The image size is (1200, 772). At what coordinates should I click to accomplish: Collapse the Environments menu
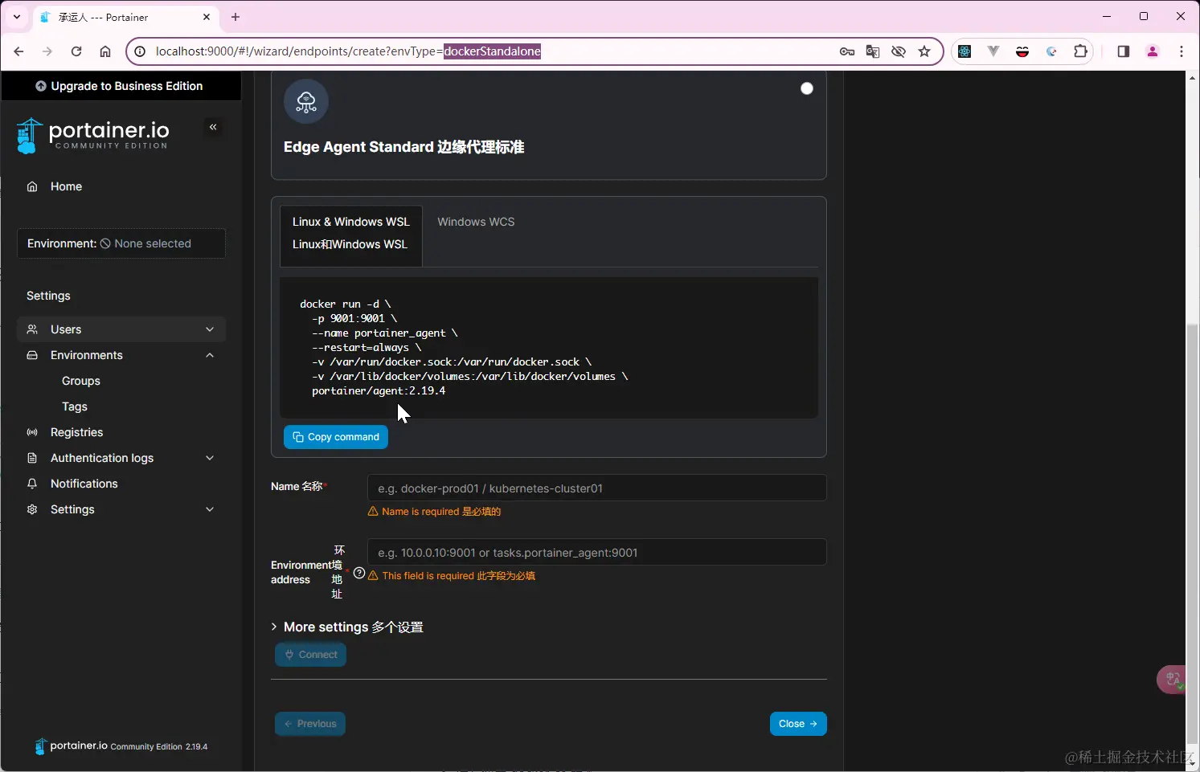(x=210, y=355)
